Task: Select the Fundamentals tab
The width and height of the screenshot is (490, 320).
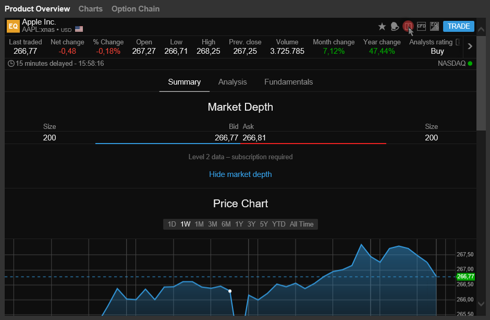Action: click(288, 82)
